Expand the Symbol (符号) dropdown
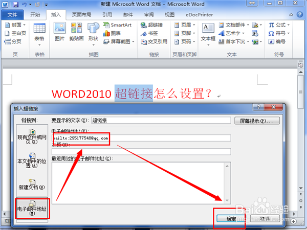Viewport: 307px width, 230px height. (289, 33)
